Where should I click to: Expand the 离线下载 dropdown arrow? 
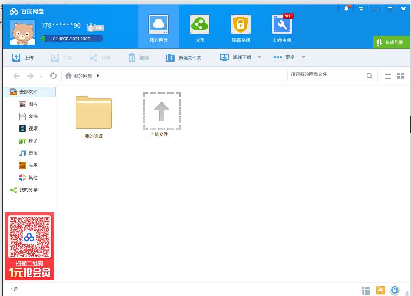point(259,57)
